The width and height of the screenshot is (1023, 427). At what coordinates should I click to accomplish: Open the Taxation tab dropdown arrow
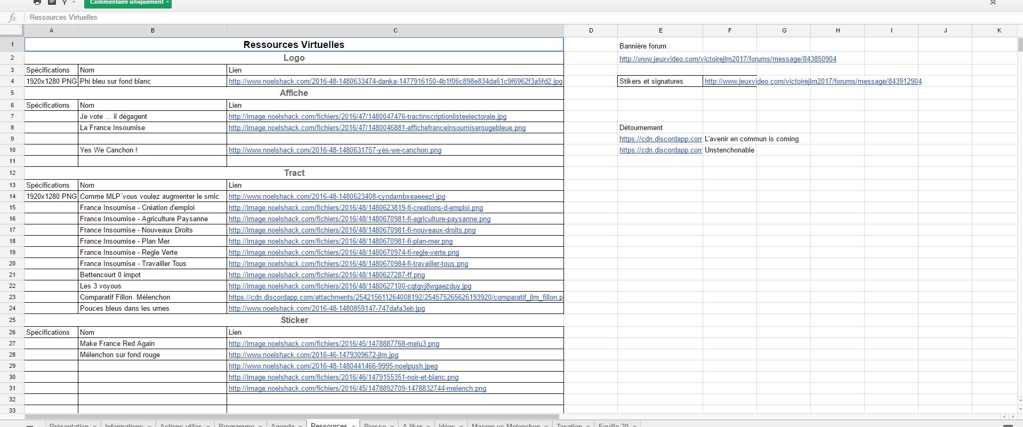[x=589, y=425]
